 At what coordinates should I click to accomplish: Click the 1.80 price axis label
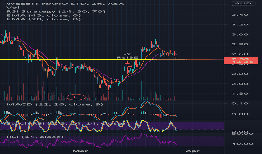[x=240, y=94]
